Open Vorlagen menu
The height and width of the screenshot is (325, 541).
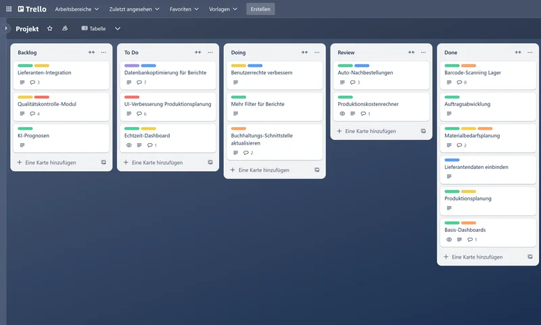click(x=223, y=9)
